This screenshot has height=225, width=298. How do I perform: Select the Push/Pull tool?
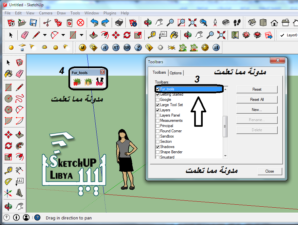point(19,135)
